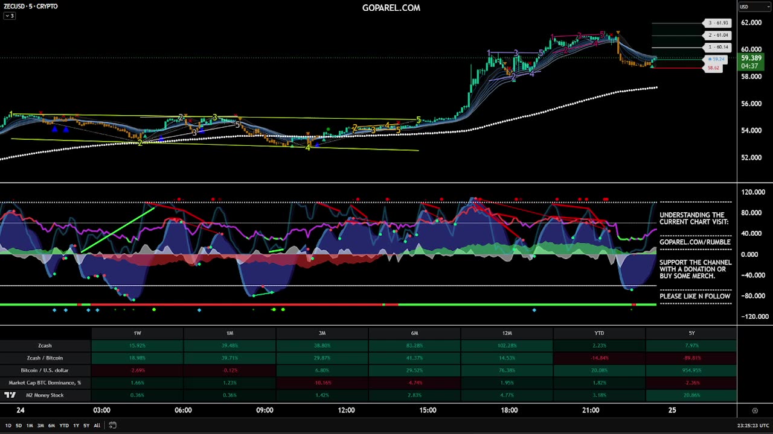The image size is (773, 434).
Task: Click the GOPAREL.COM/RUMBLE text
Action: [695, 242]
